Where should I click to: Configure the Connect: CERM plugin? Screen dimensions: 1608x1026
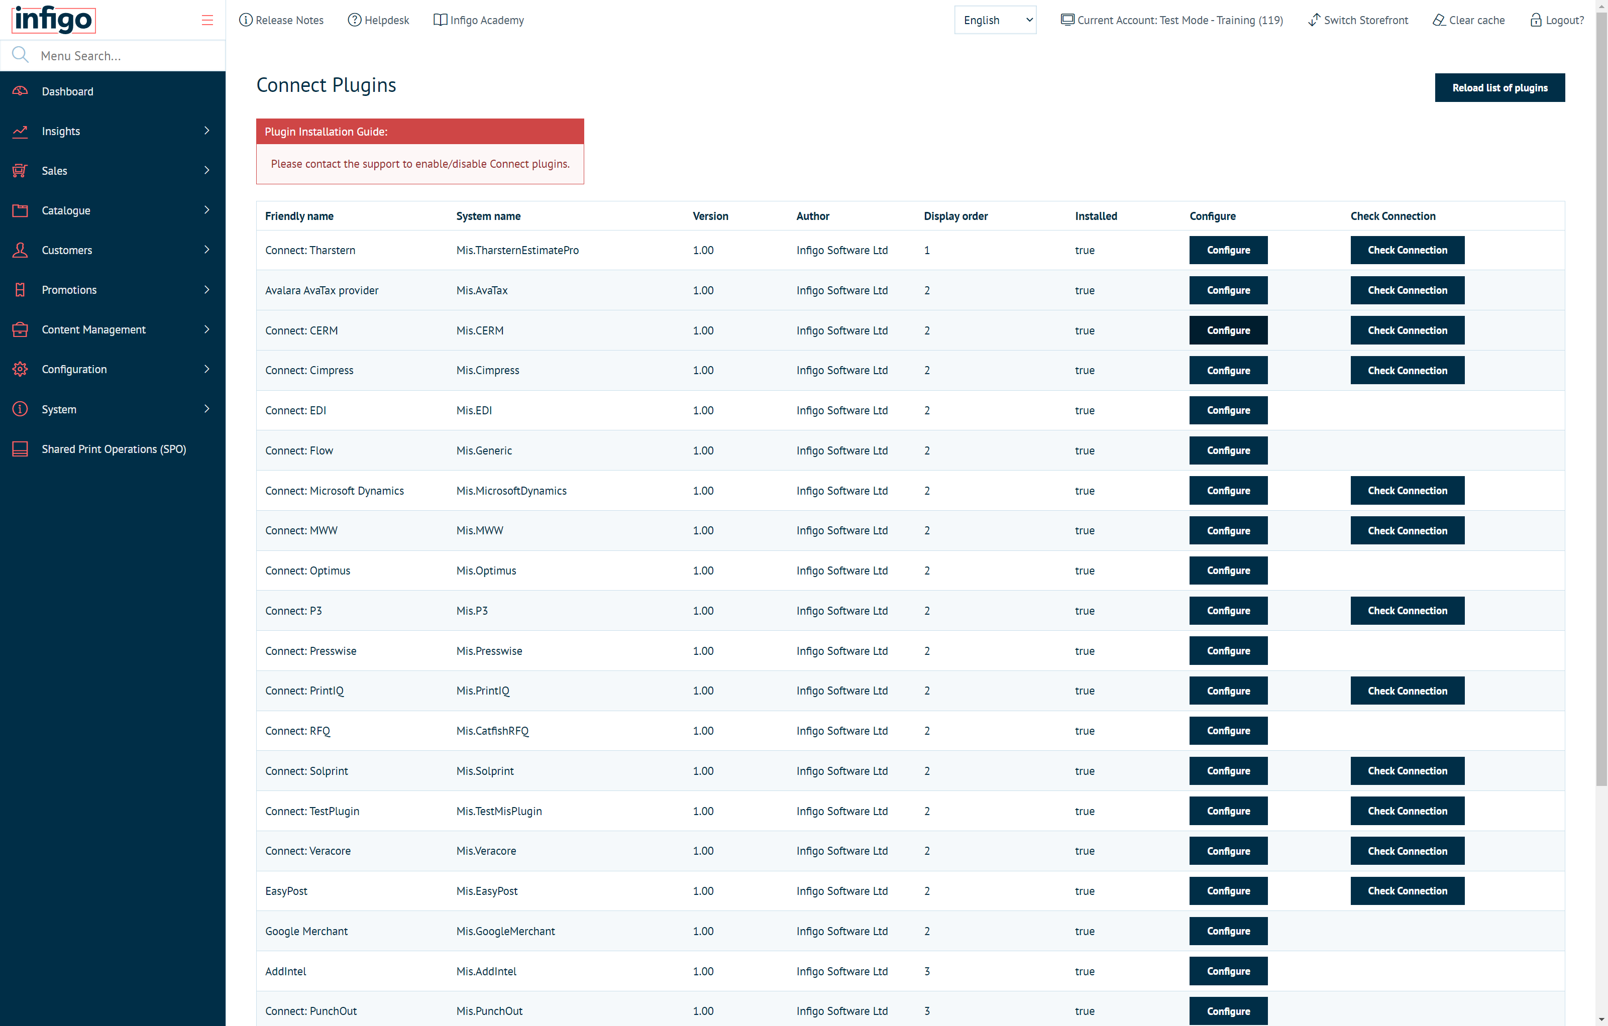1228,330
